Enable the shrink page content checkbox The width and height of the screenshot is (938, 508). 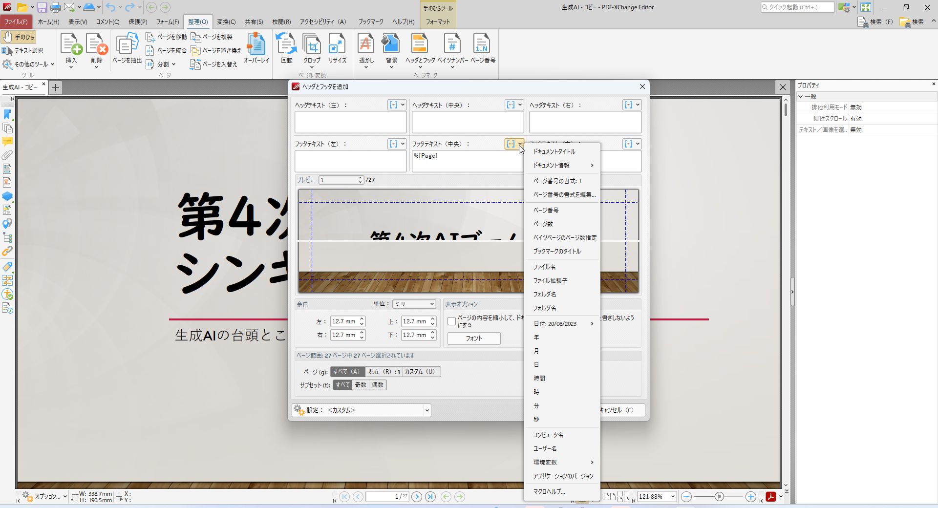pos(452,321)
